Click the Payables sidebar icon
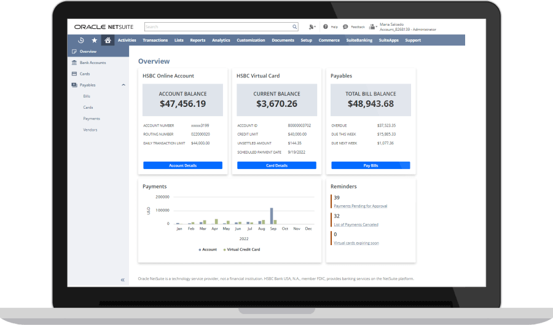This screenshot has height=325, width=553. click(74, 85)
